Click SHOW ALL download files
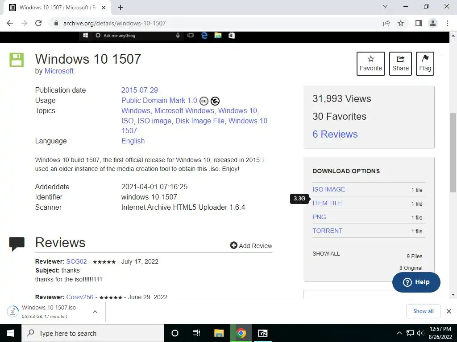This screenshot has width=457, height=342. point(326,254)
